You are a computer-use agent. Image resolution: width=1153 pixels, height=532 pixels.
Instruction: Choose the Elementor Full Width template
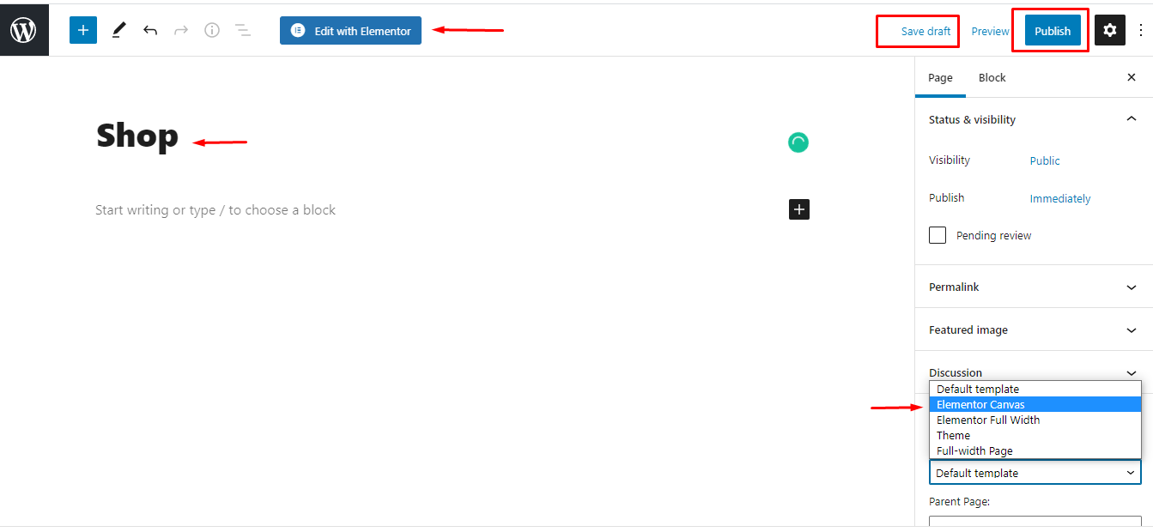pos(1035,420)
